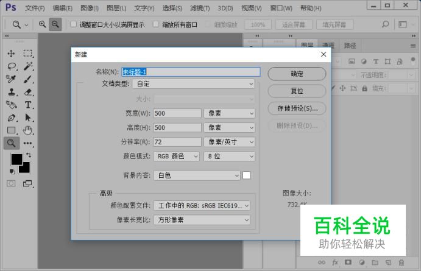
Task: Open the search icon in options bar
Action: coord(385,24)
